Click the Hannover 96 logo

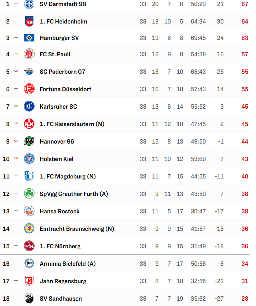point(29,141)
